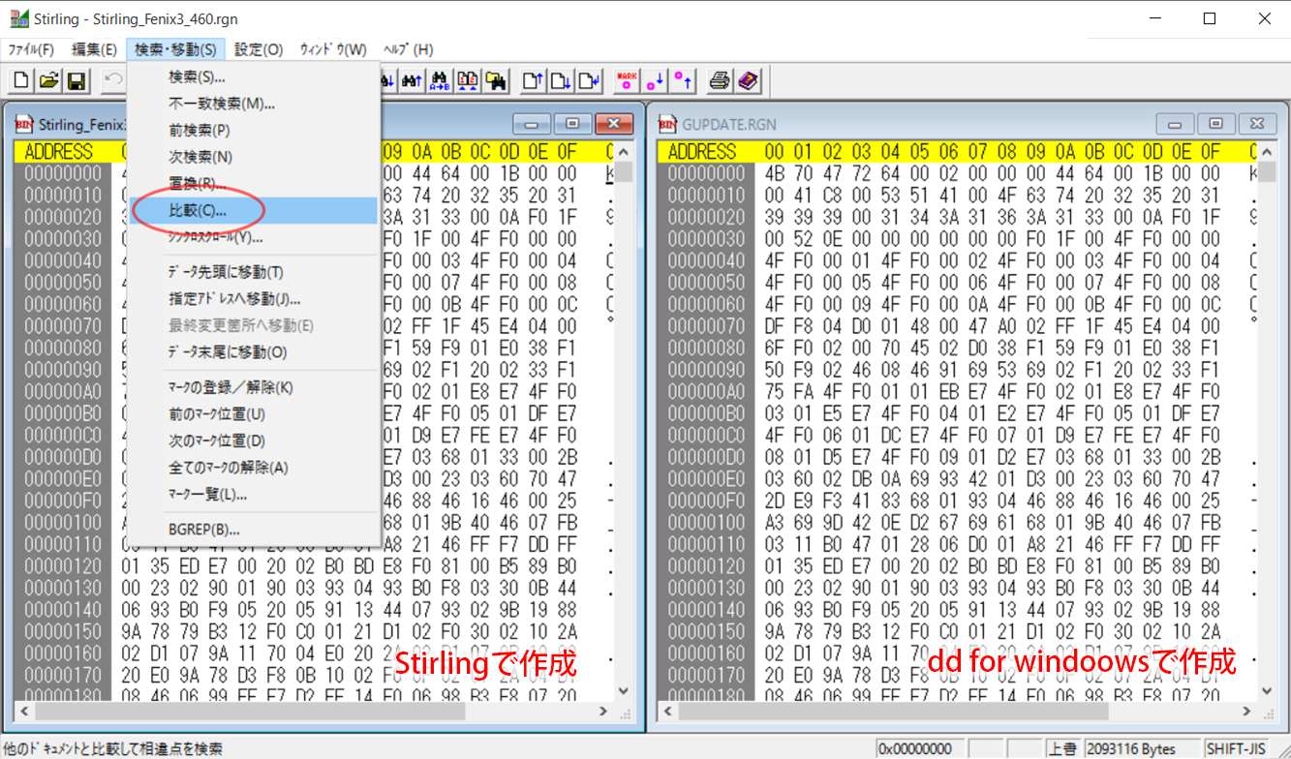The image size is (1291, 759).
Task: Close the GUPDATE.RGN child window
Action: [1256, 124]
